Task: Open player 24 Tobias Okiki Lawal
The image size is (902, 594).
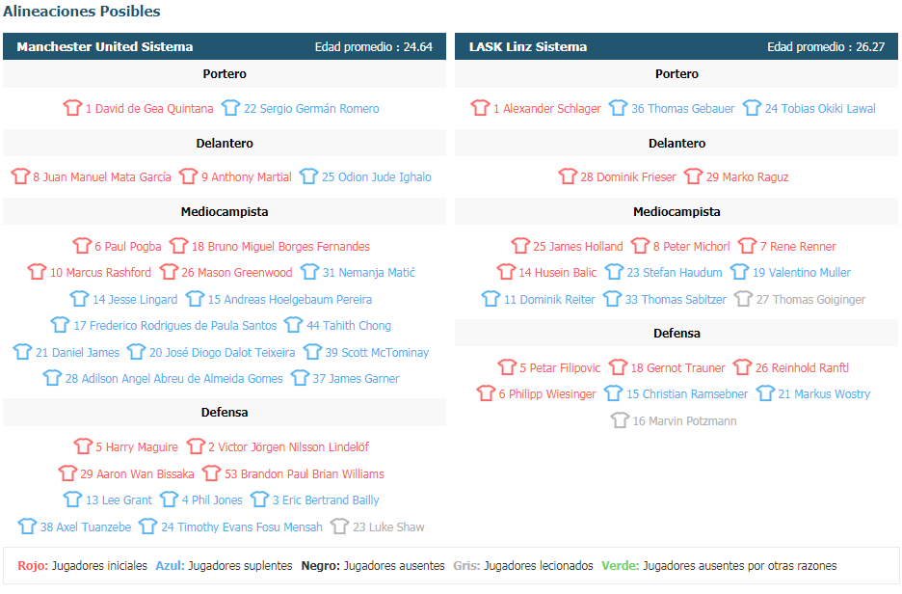Action: coord(820,109)
